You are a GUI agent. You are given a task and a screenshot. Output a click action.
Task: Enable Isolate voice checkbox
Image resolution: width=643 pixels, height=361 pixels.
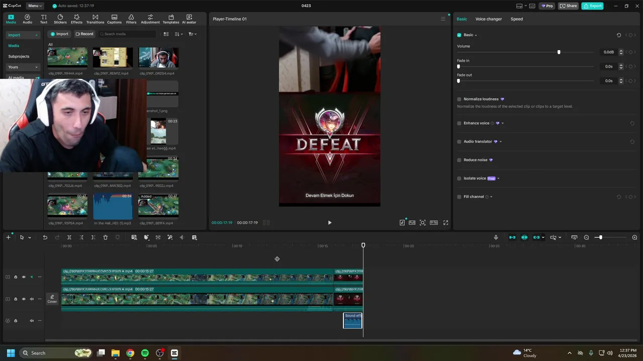(x=459, y=178)
